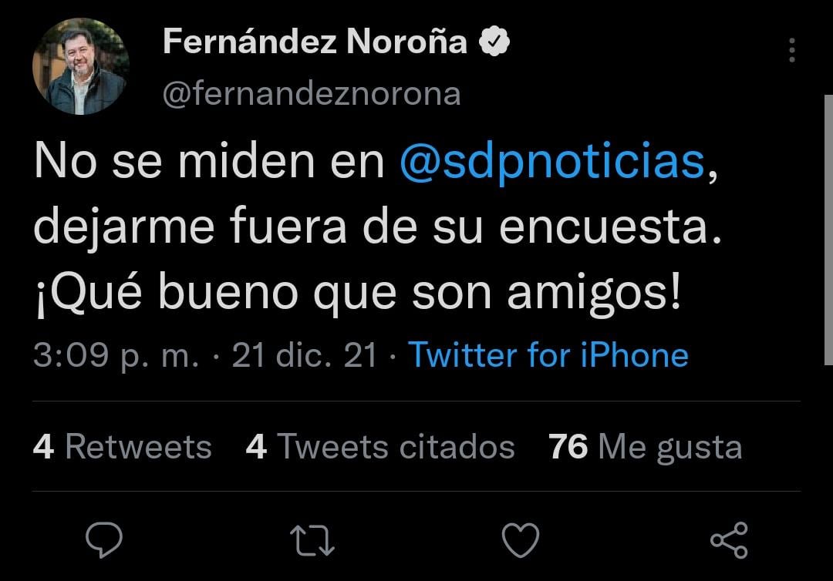Tap the reply speech bubble icon
This screenshot has height=581, width=833.
point(103,539)
